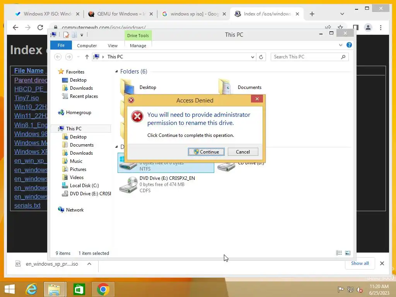
Task: Go back in Explorer navigation
Action: (x=58, y=57)
